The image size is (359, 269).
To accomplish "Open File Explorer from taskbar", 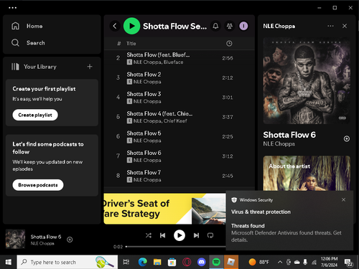I will (157, 262).
